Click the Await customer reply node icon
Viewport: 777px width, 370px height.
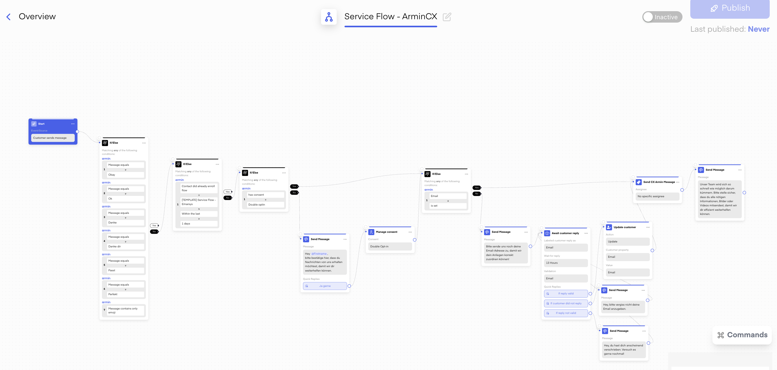(x=547, y=233)
